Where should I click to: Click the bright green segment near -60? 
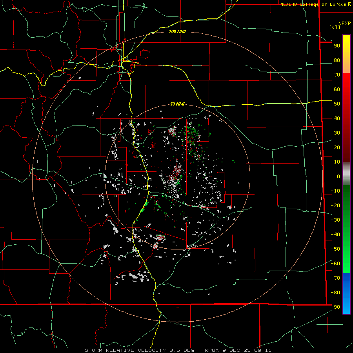[346, 264]
